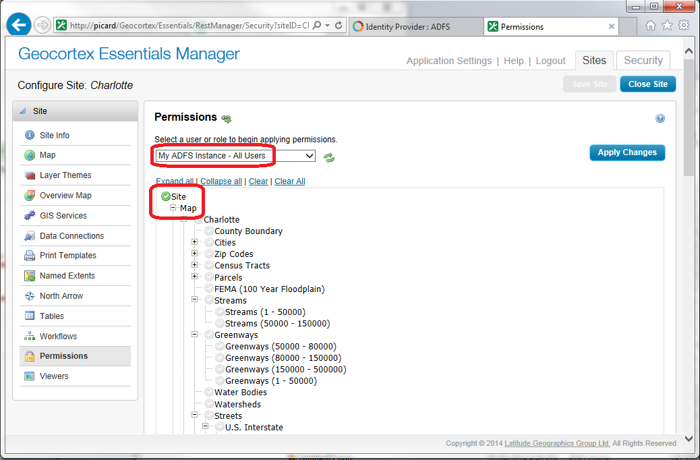Collapse the Map tree node
The width and height of the screenshot is (700, 460).
173,208
